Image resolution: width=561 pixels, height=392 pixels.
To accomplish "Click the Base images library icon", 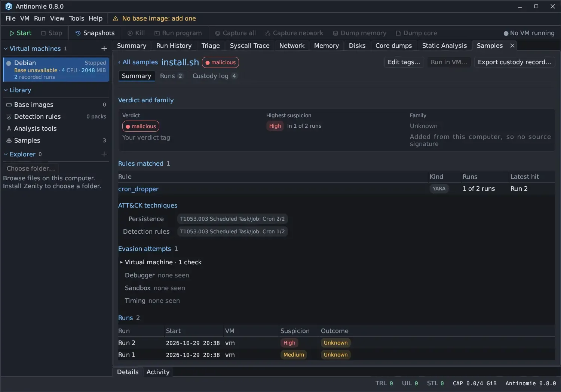I will pos(9,105).
